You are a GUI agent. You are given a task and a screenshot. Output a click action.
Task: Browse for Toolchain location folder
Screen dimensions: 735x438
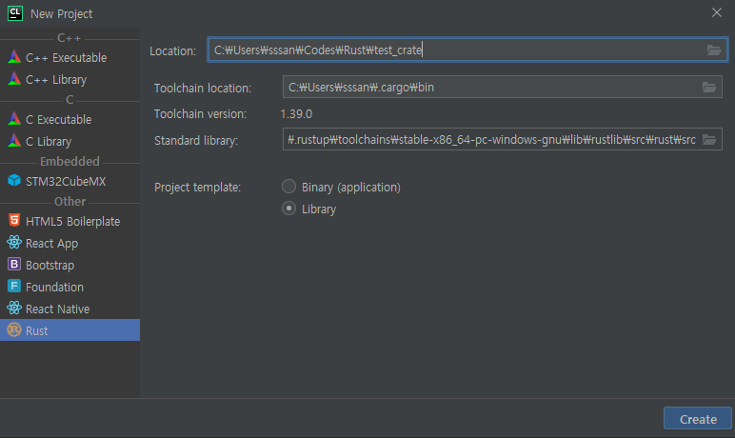click(708, 88)
